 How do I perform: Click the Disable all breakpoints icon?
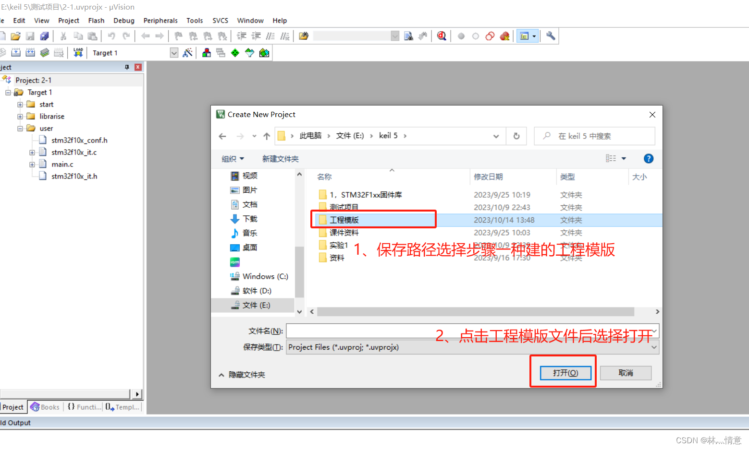click(490, 36)
